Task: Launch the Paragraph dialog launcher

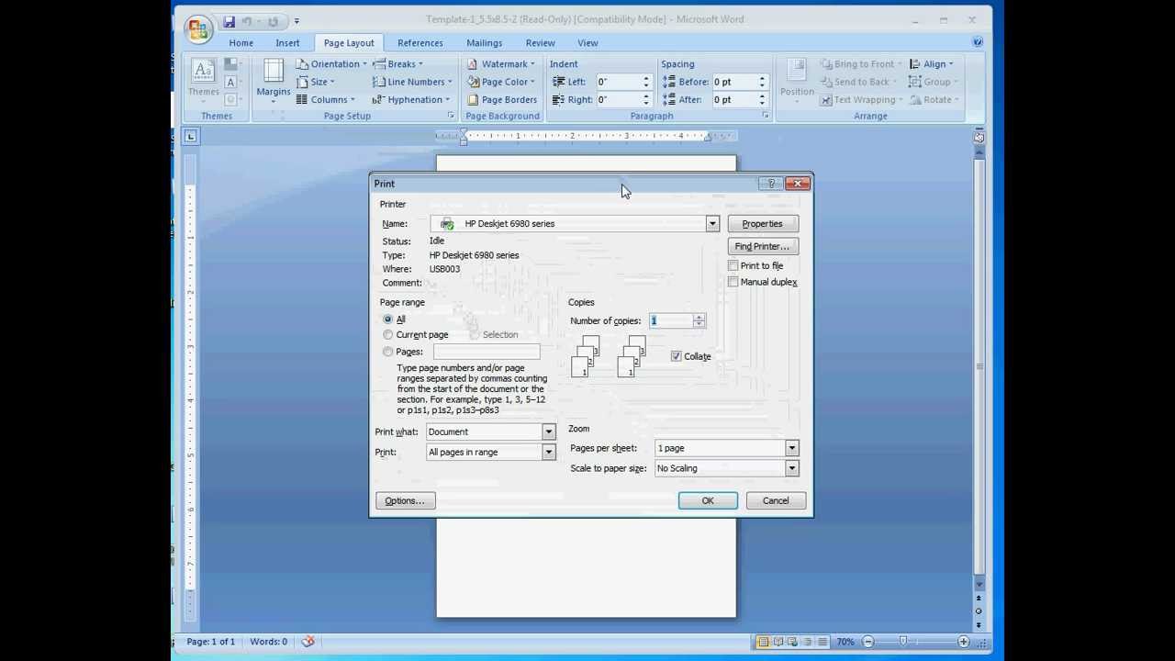Action: 765,116
